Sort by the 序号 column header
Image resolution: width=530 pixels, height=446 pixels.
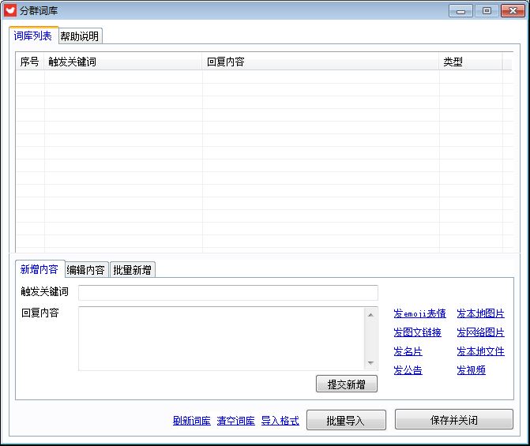(x=30, y=62)
